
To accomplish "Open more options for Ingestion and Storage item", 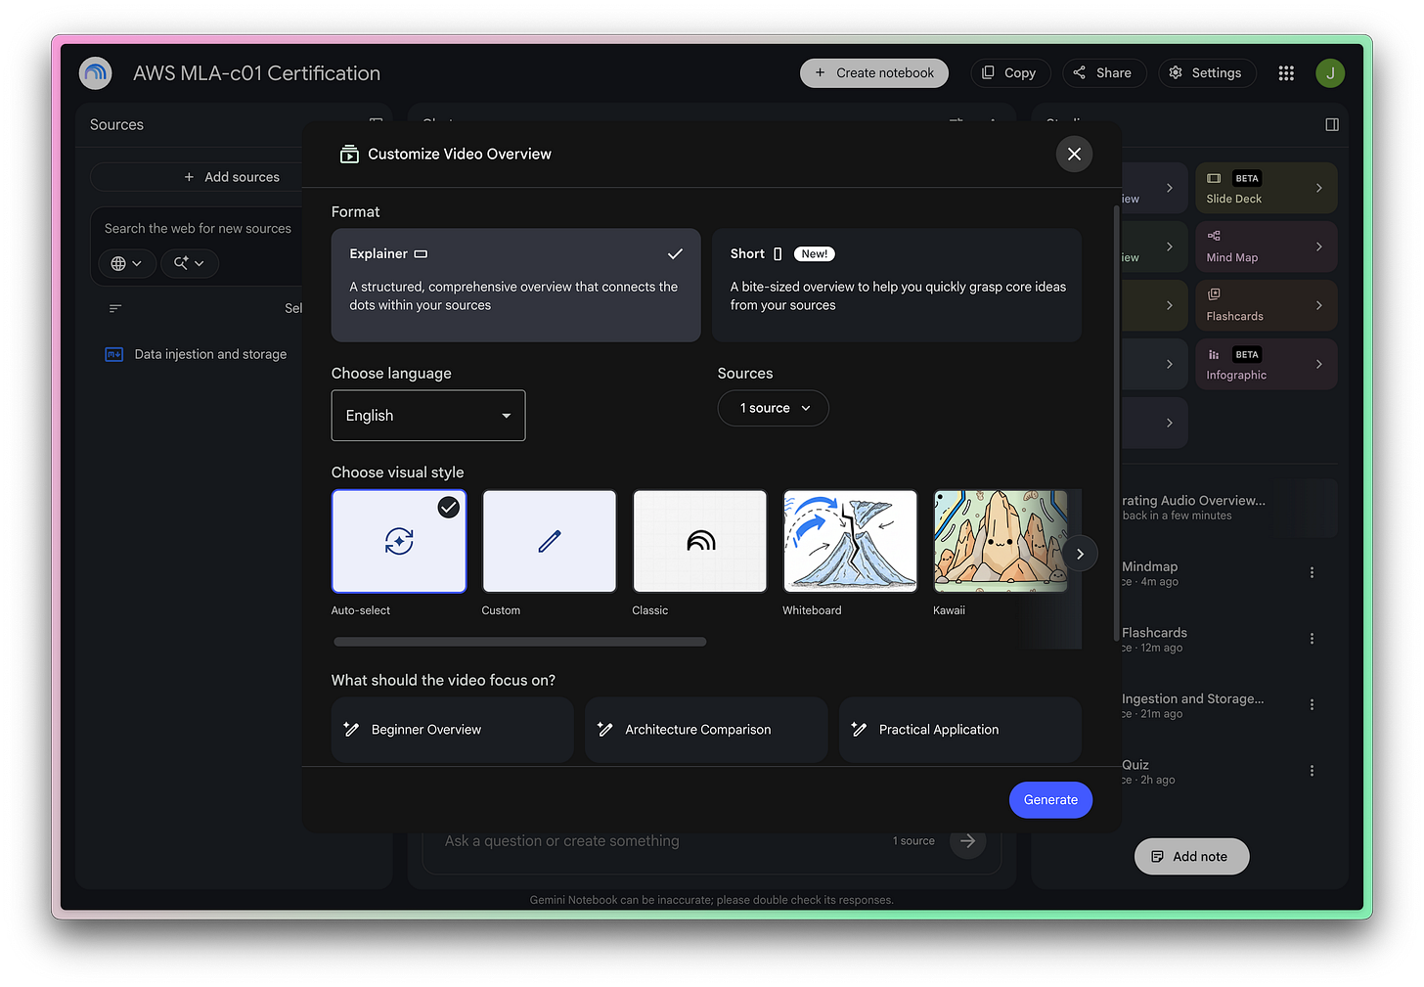I will click(1312, 704).
